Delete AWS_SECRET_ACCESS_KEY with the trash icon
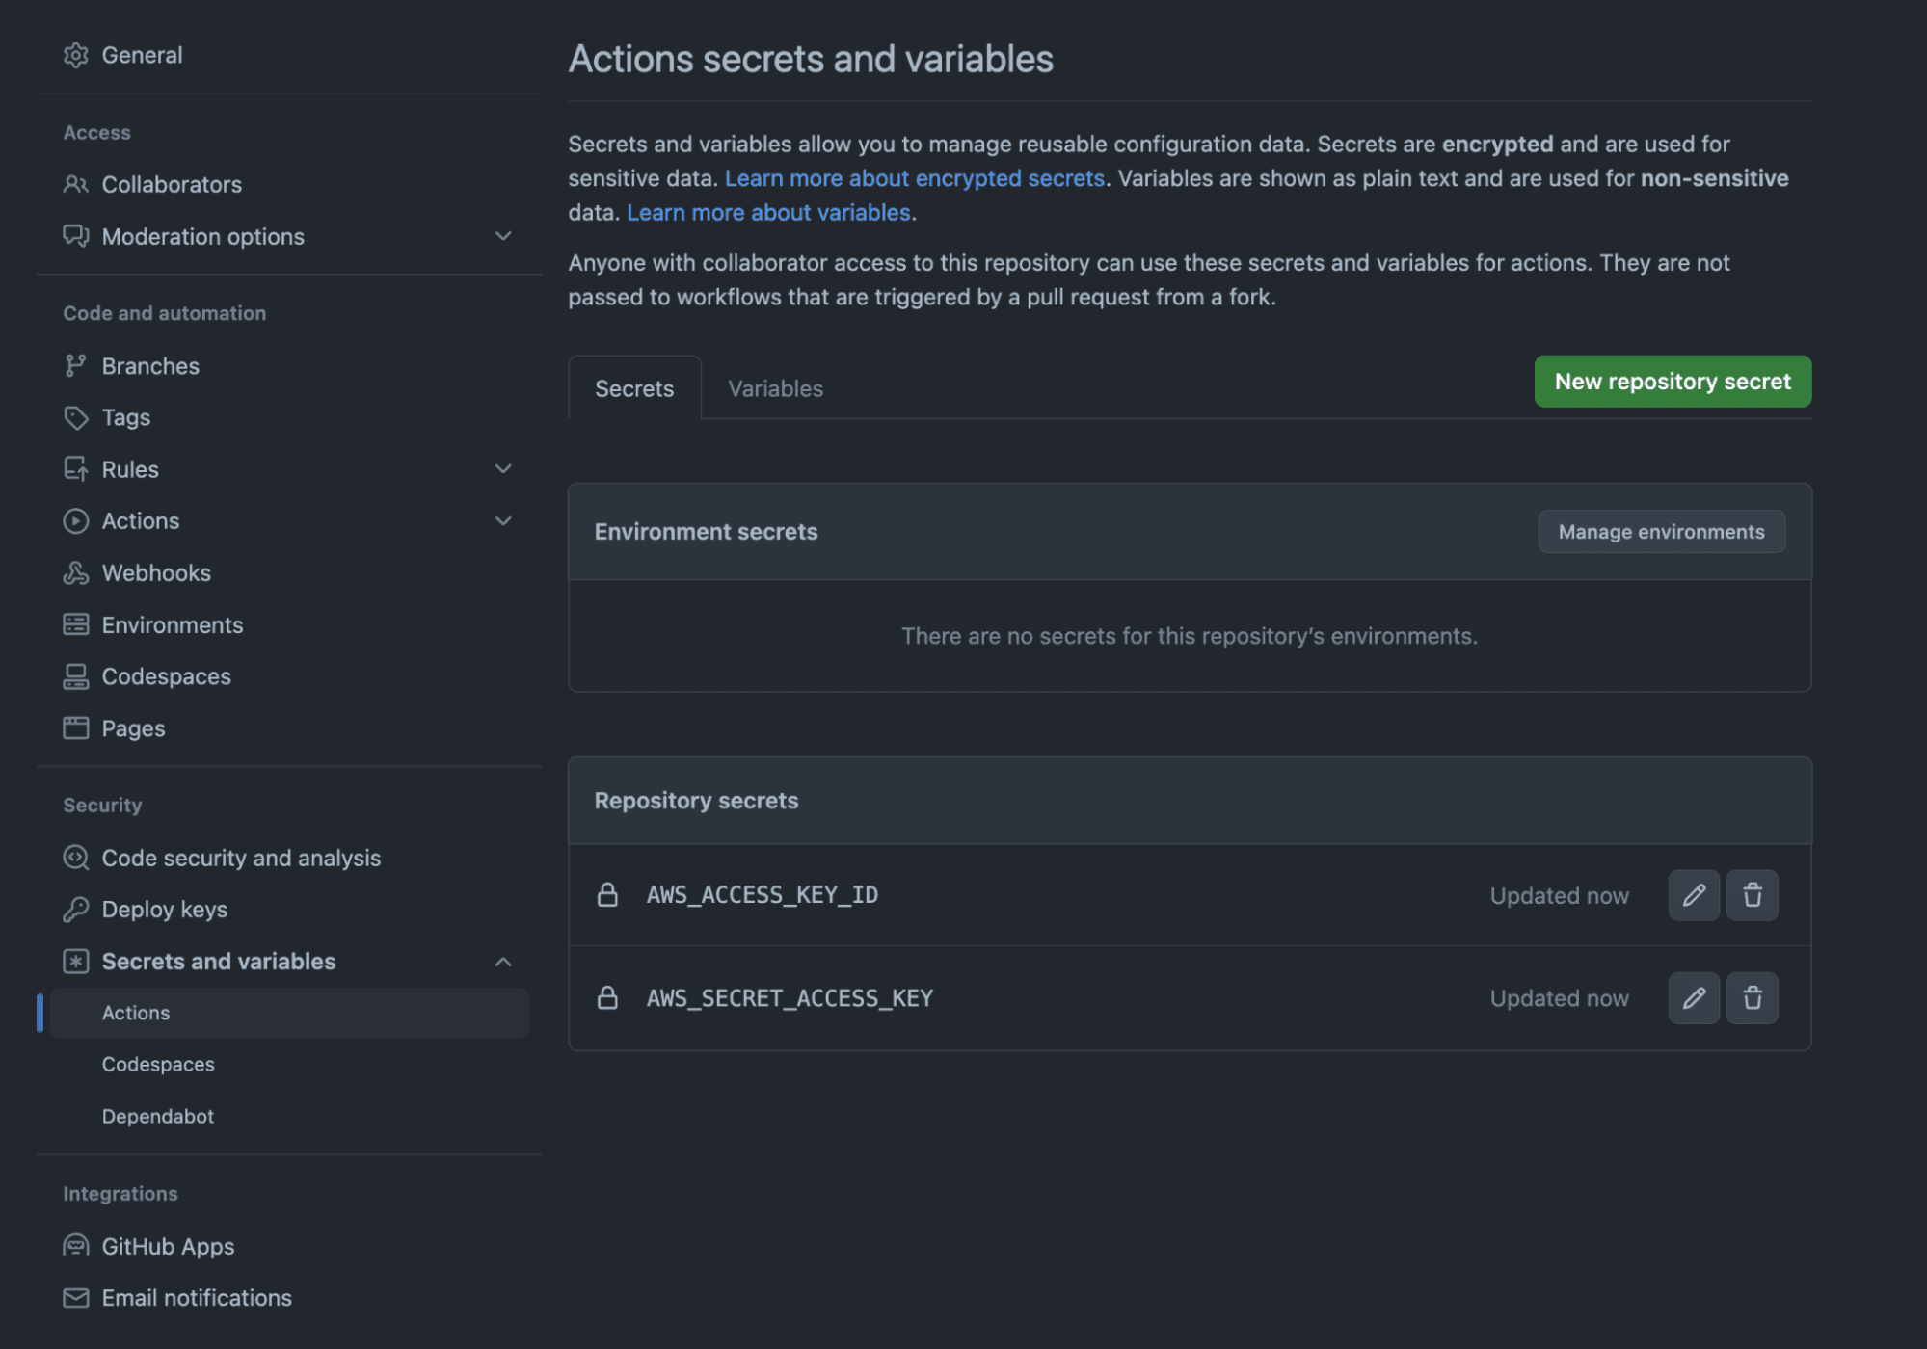Screen dimensions: 1927x1349 (1753, 997)
